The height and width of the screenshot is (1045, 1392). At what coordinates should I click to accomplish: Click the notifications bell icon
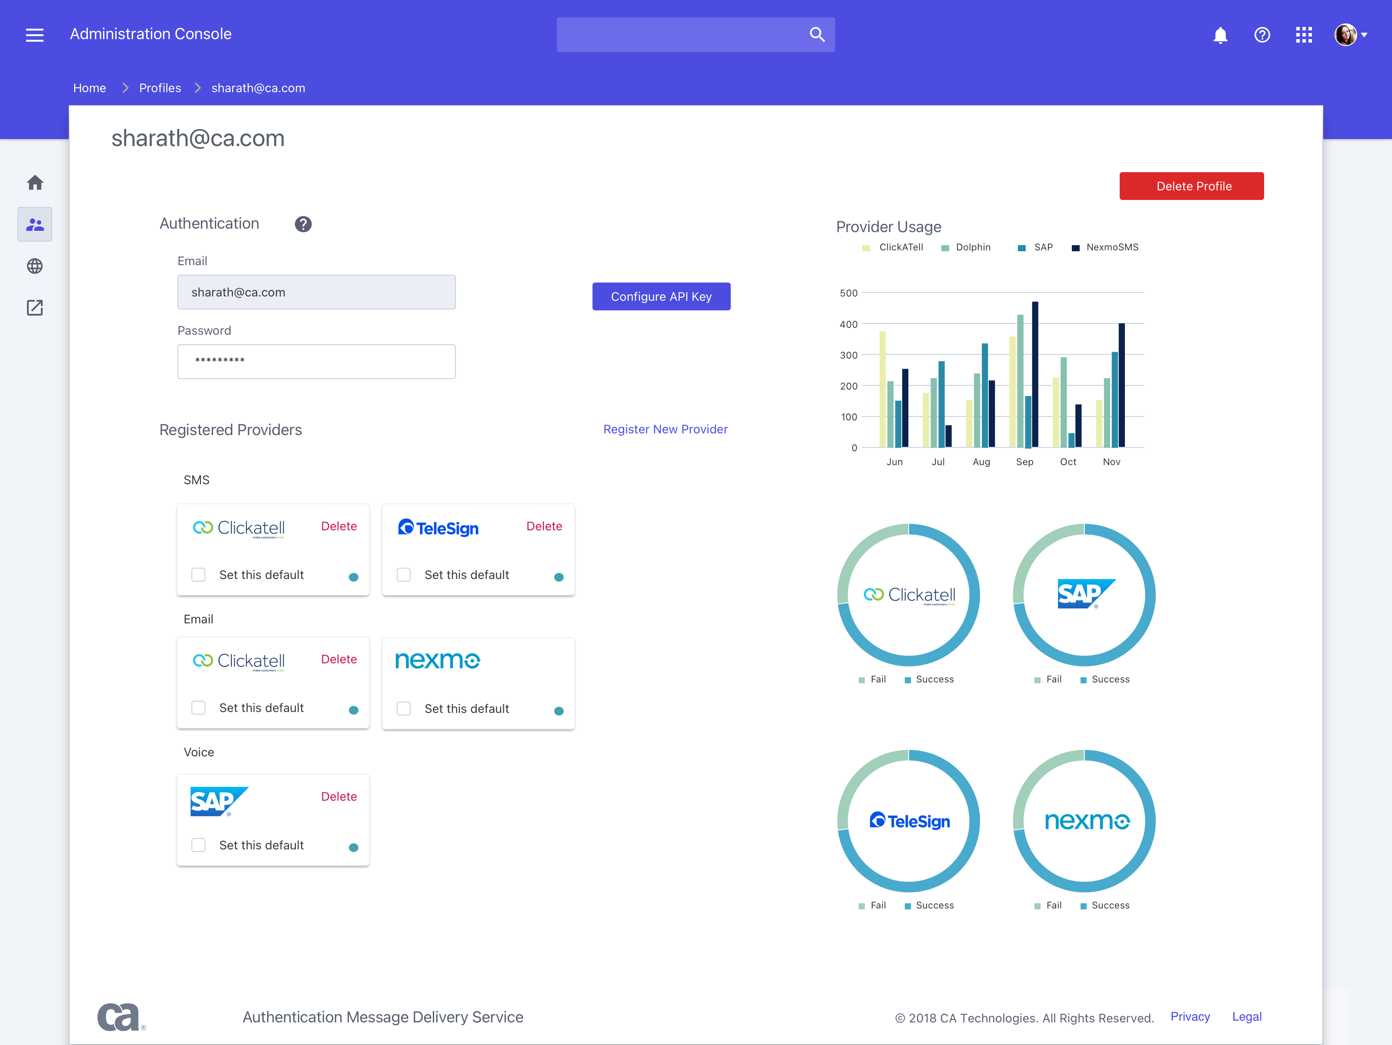(x=1221, y=35)
